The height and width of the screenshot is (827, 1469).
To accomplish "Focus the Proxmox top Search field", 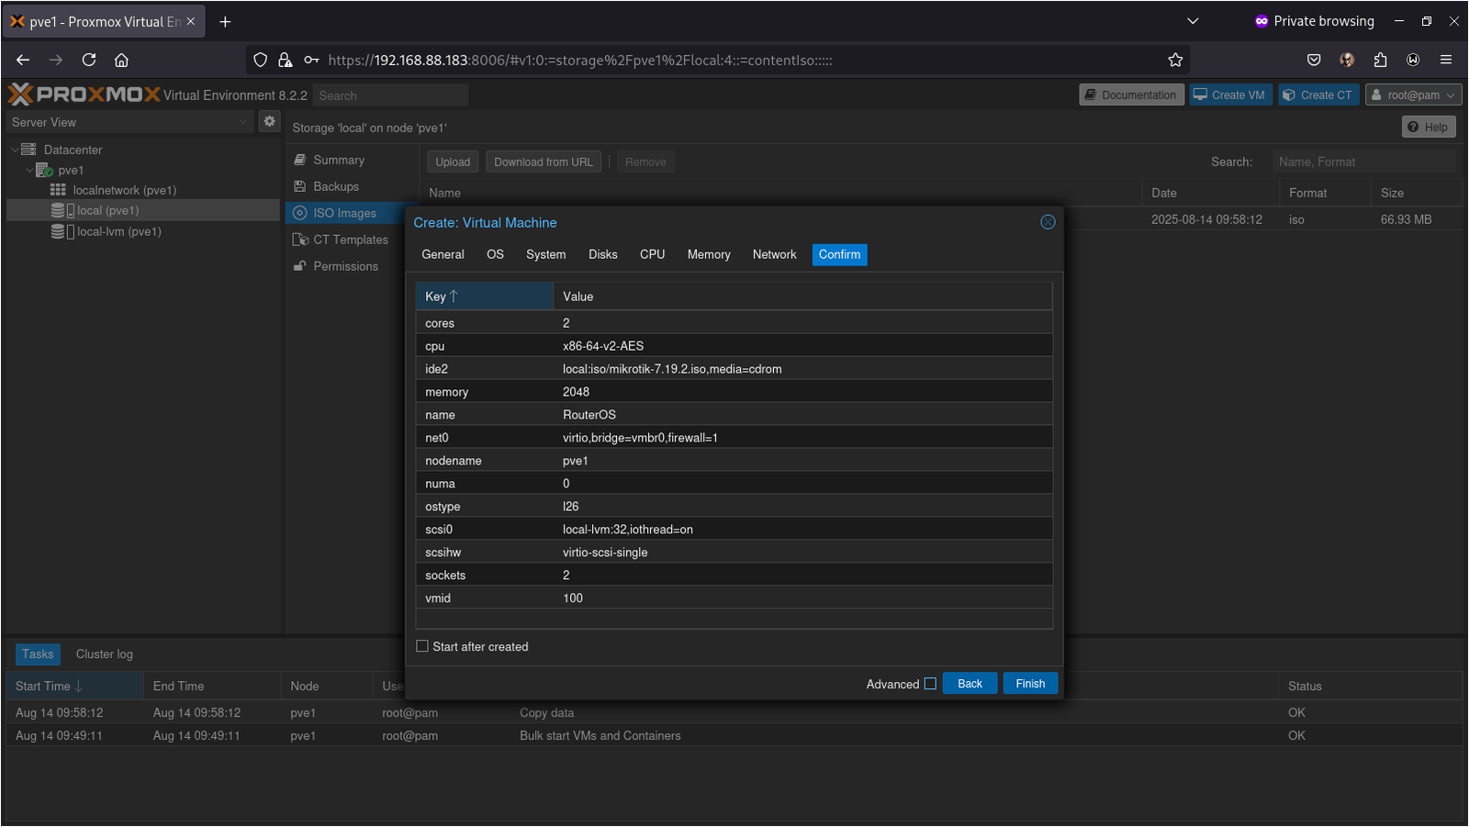I will (390, 95).
